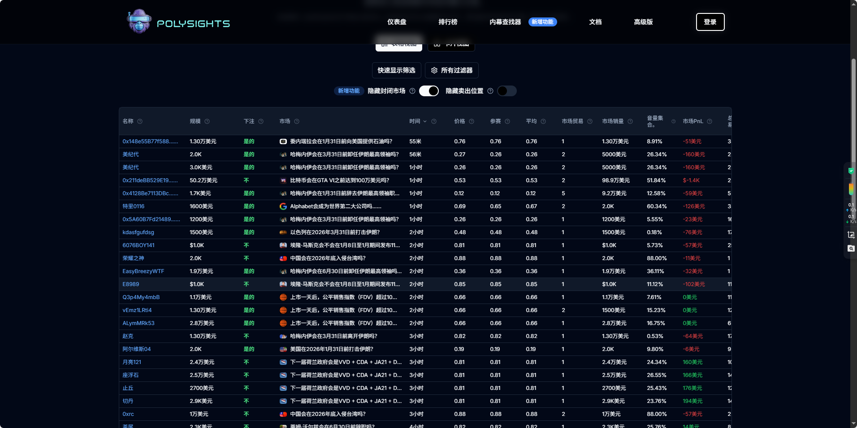Click the help icon beside 规模 column
This screenshot has height=428, width=857.
coord(207,121)
